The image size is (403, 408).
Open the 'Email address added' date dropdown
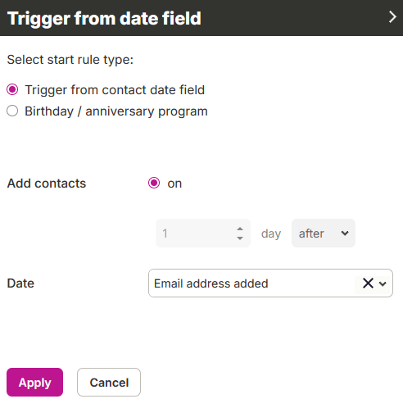(270, 283)
